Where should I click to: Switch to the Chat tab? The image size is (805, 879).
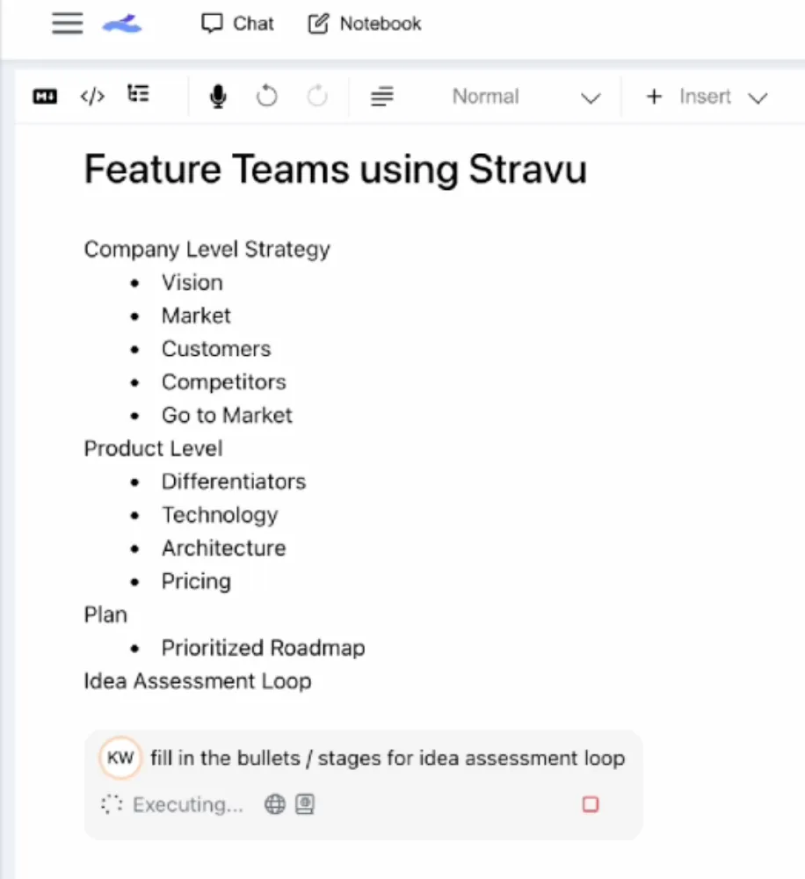[x=237, y=24]
